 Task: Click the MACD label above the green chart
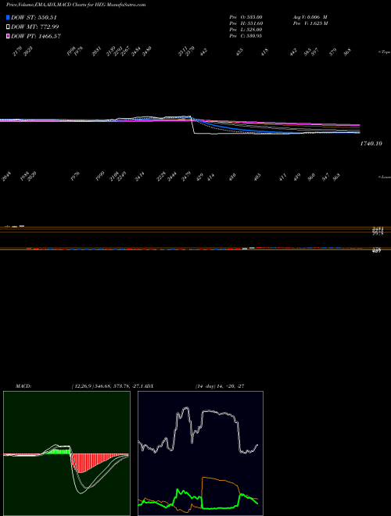tap(23, 386)
